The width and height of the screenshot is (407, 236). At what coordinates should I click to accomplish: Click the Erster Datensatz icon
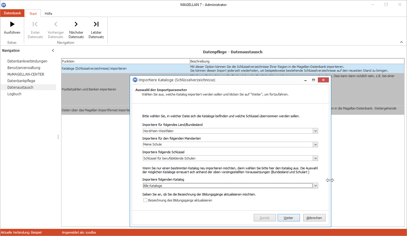[x=35, y=24]
